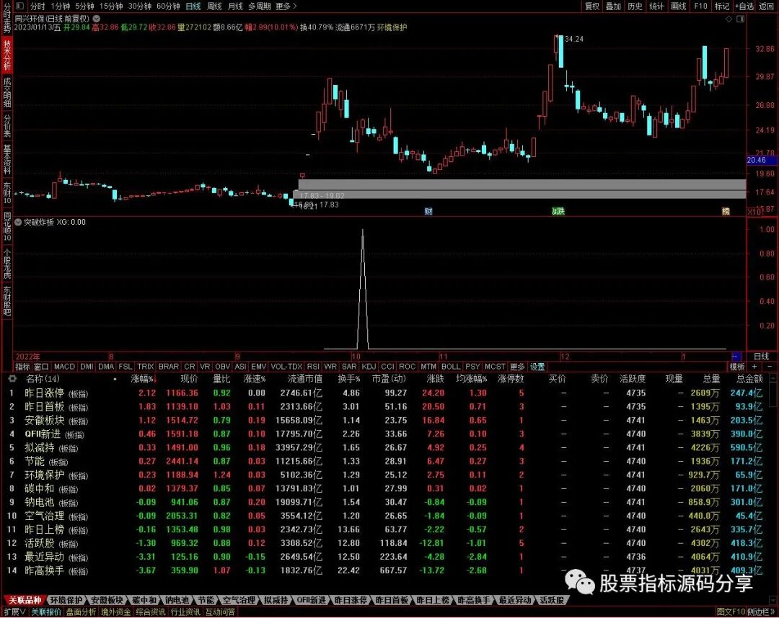Open the 东财股吧 sidebar tab
Screen dimensions: 779x618
coord(7,300)
